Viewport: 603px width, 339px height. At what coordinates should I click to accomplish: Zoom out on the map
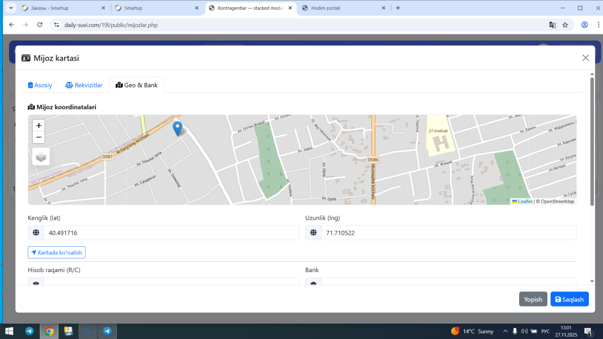coord(39,137)
